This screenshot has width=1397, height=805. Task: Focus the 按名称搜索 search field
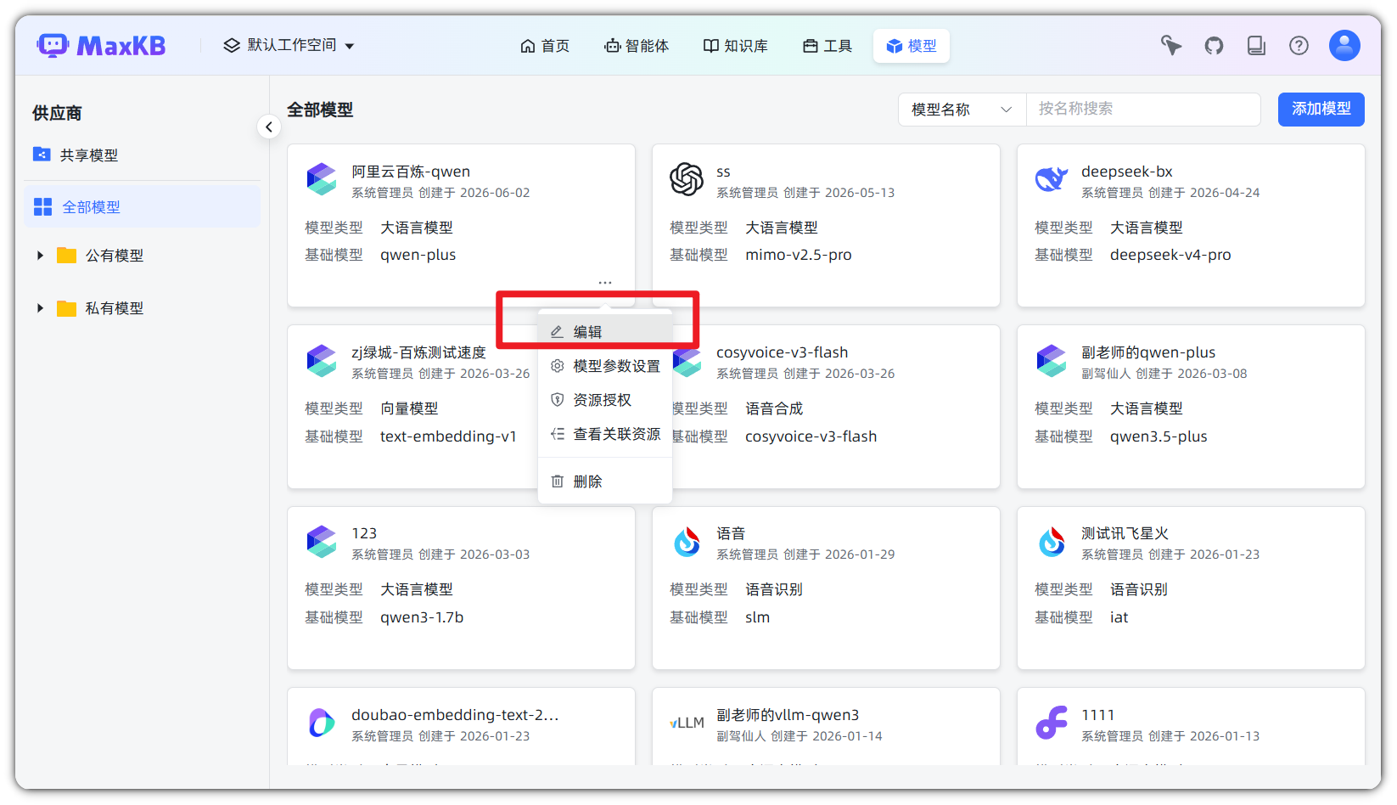coord(1143,110)
